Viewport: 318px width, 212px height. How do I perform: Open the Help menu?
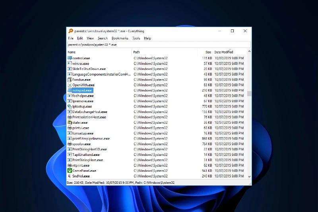click(147, 38)
